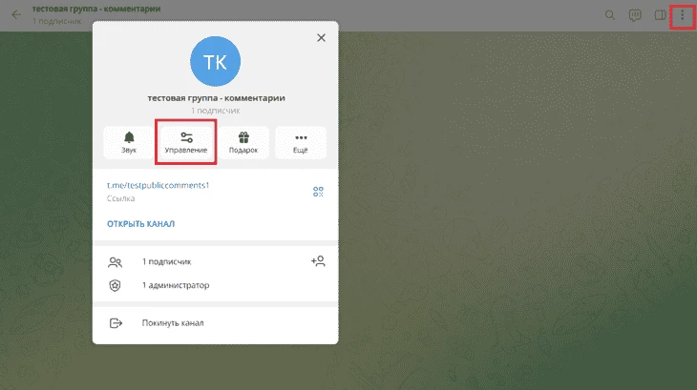Click the channel name in the dialog

click(x=216, y=97)
